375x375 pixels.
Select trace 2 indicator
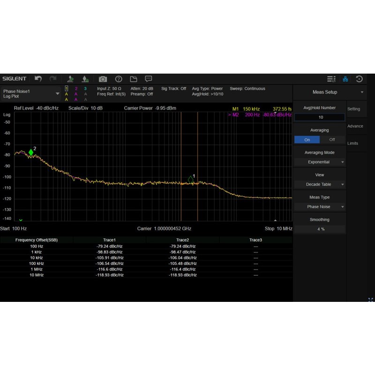click(x=76, y=89)
